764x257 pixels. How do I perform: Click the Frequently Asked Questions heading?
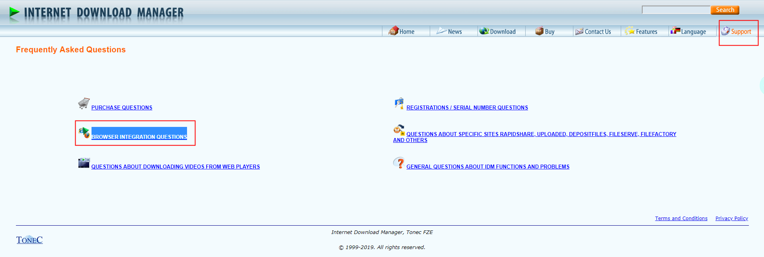tap(71, 50)
